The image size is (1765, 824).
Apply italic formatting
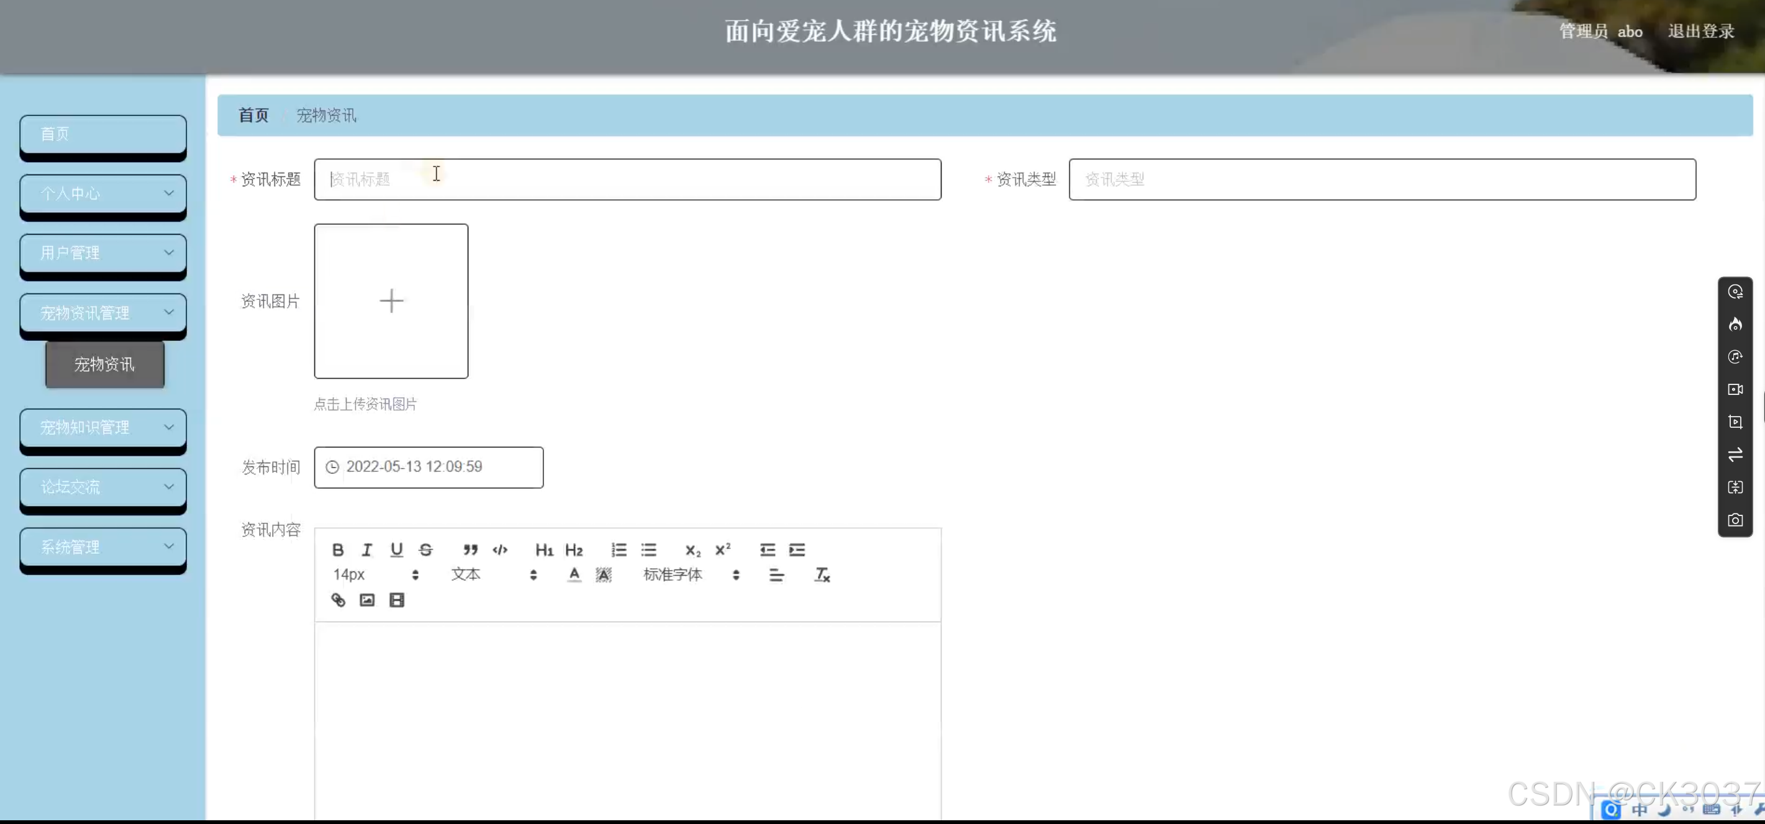pos(366,550)
